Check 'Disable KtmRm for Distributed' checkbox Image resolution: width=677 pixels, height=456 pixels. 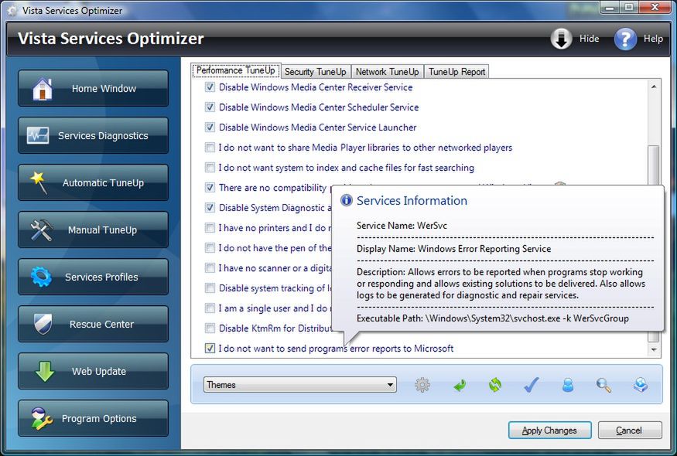point(210,328)
